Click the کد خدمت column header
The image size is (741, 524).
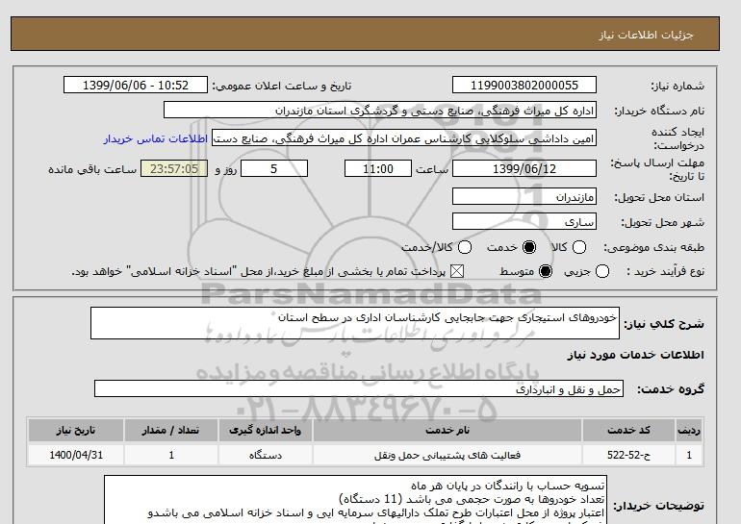pos(628,430)
